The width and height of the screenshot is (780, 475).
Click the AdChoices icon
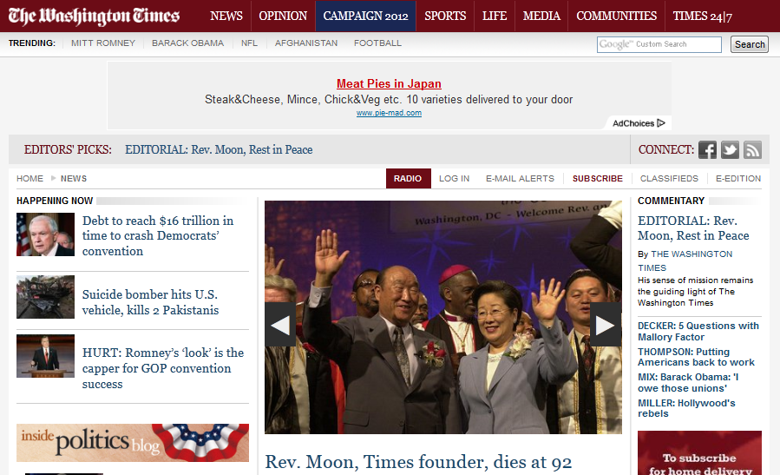(x=661, y=123)
